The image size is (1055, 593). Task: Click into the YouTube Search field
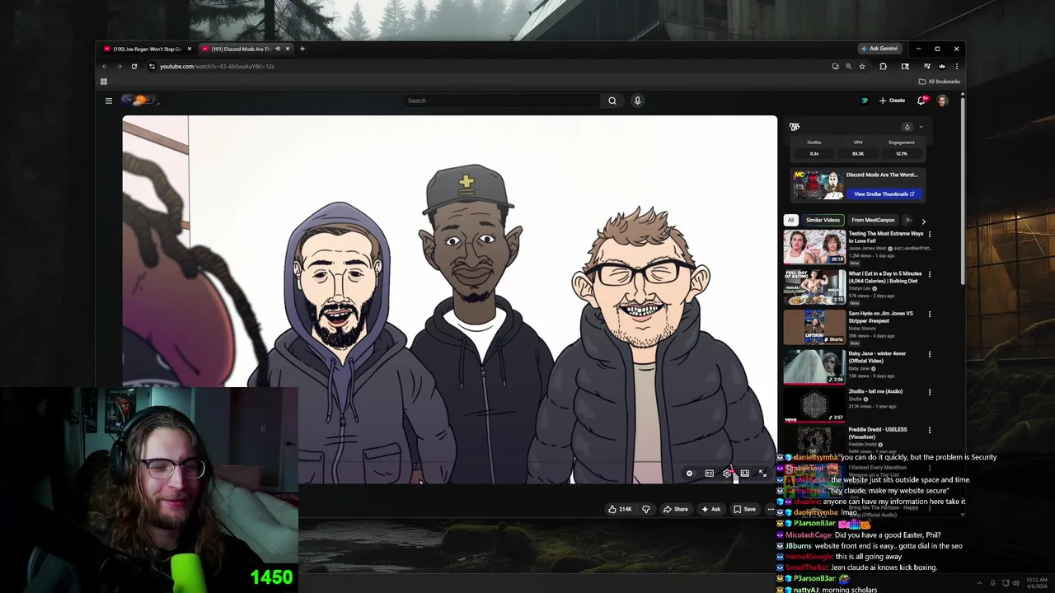point(502,100)
